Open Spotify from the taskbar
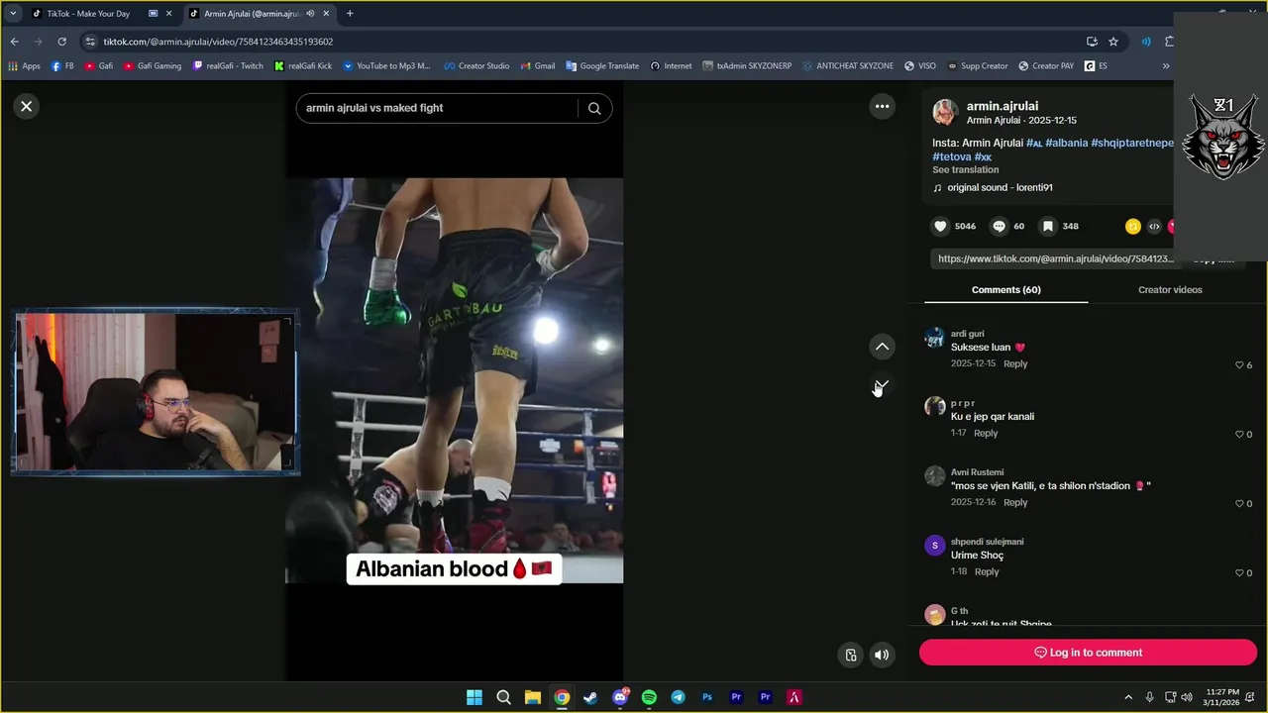Image resolution: width=1268 pixels, height=713 pixels. 649,697
